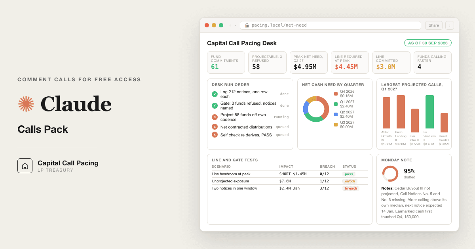Image resolution: width=475 pixels, height=249 pixels.
Task: Click the Hazel Credit bar
Action: tap(444, 123)
